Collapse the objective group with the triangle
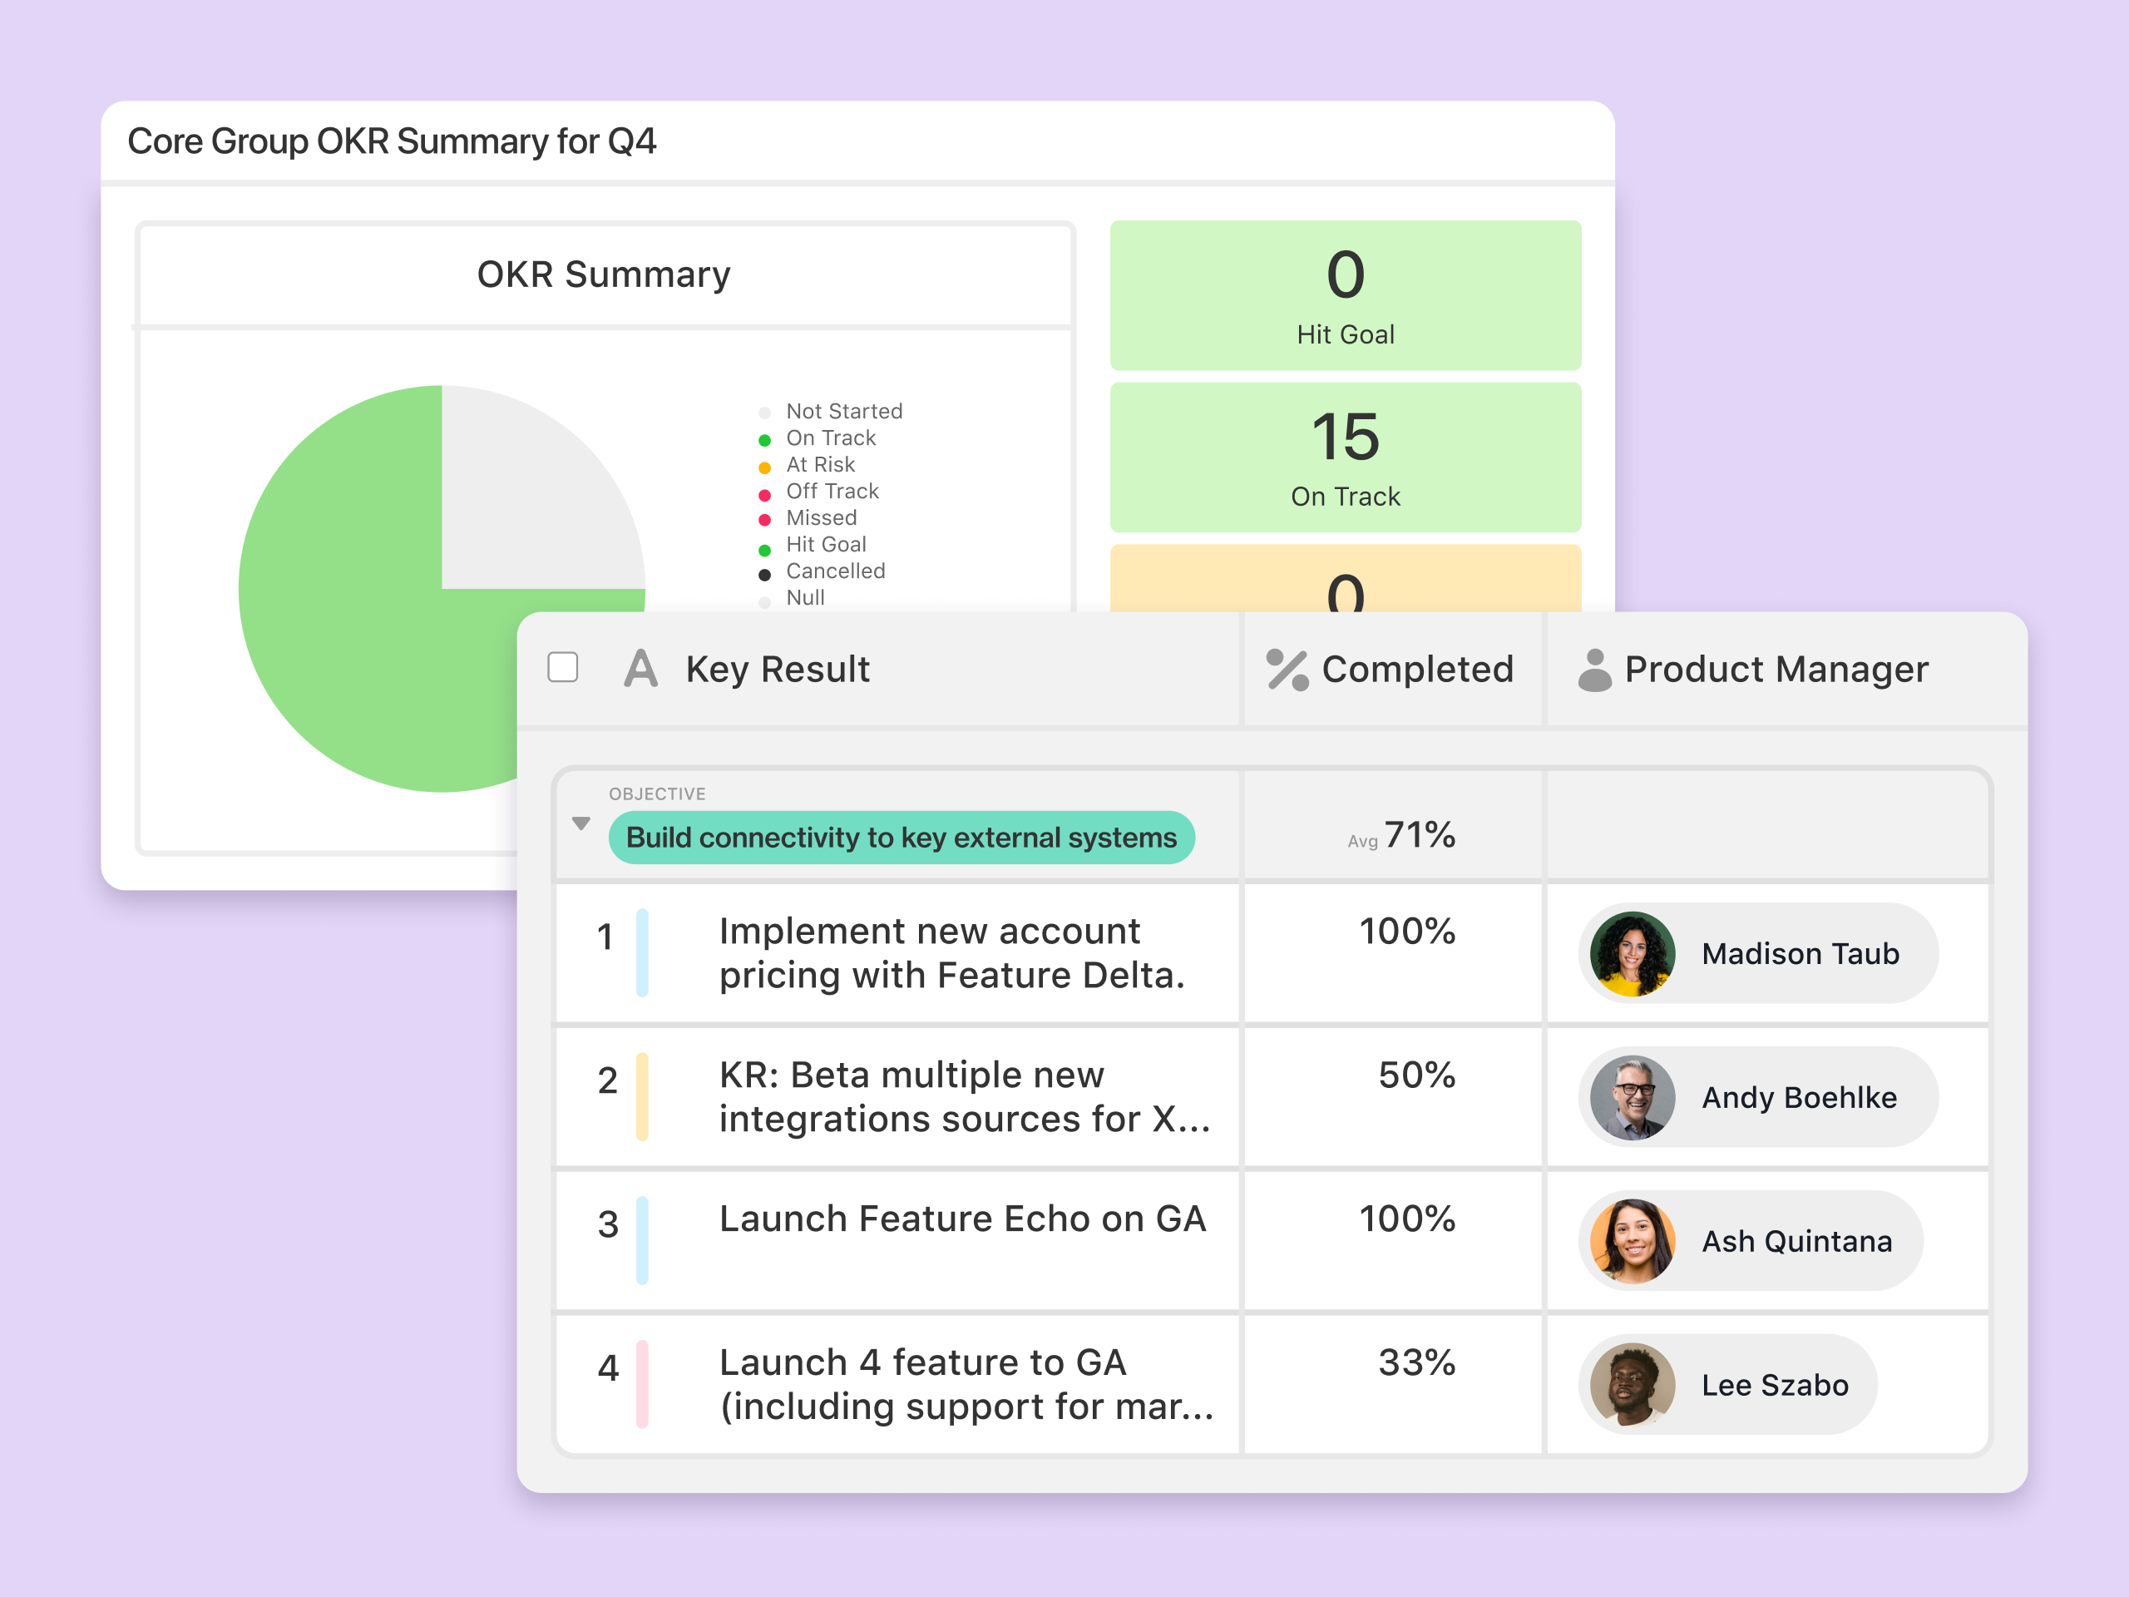The image size is (2129, 1597). pos(580,824)
